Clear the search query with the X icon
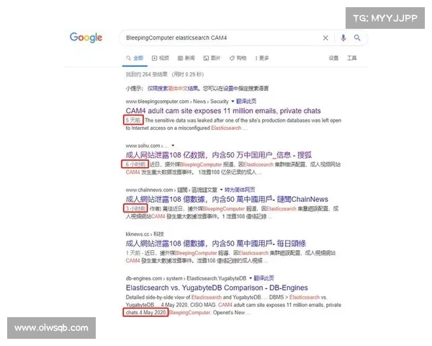432x346 pixels. point(325,37)
